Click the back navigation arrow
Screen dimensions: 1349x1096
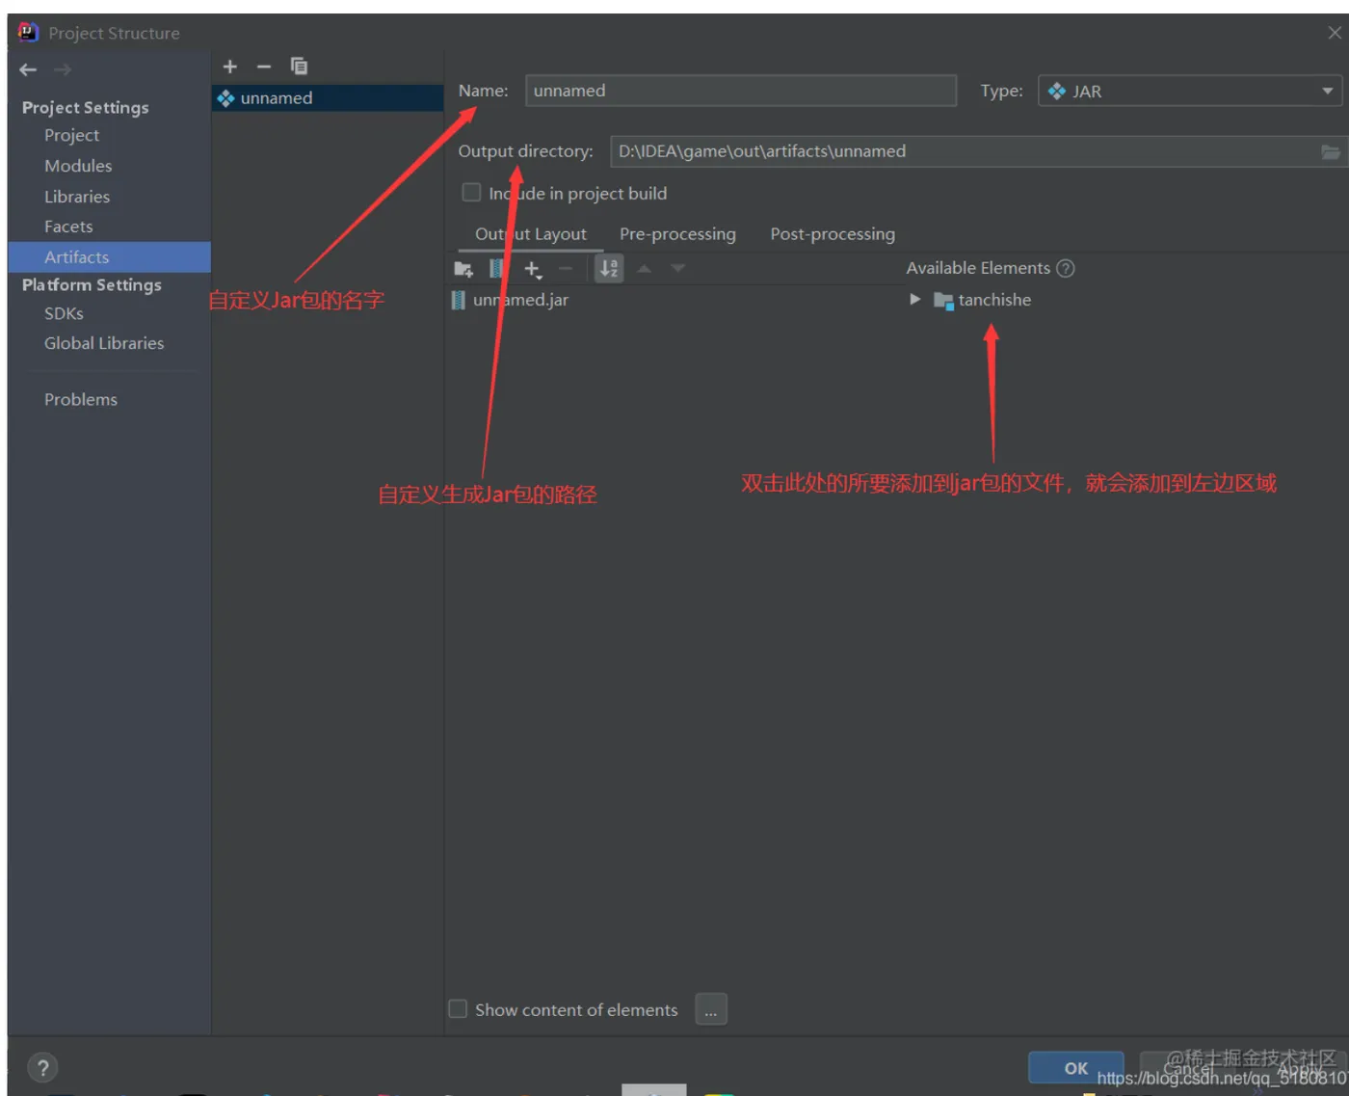[28, 69]
